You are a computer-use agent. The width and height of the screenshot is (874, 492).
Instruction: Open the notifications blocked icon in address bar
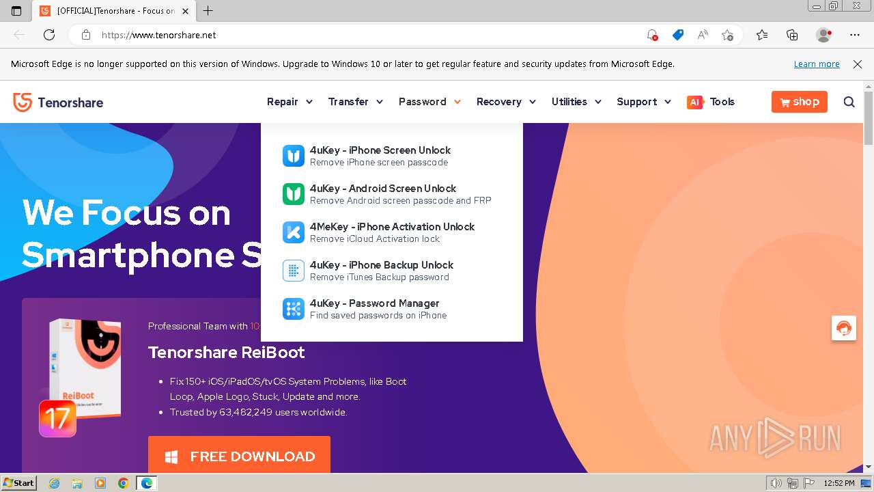pyautogui.click(x=652, y=35)
